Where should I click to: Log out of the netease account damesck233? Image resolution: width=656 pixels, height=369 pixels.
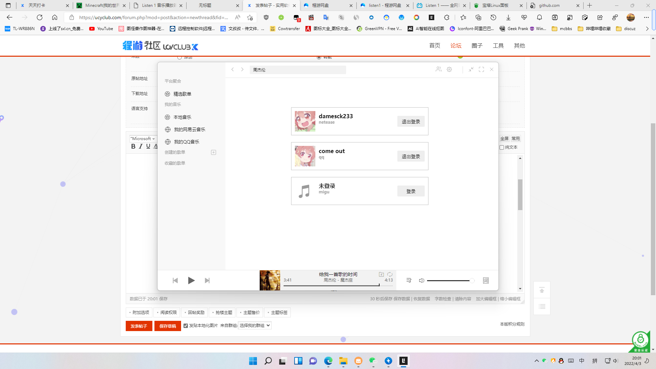point(411,122)
